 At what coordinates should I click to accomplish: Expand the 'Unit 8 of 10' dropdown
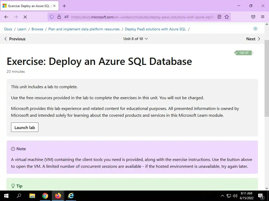136,39
